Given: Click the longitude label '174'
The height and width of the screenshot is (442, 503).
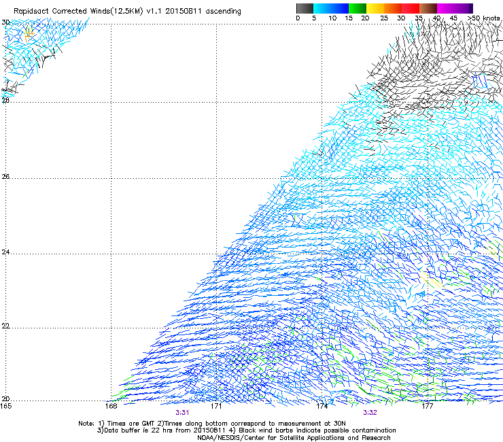Looking at the screenshot, I should tap(322, 406).
